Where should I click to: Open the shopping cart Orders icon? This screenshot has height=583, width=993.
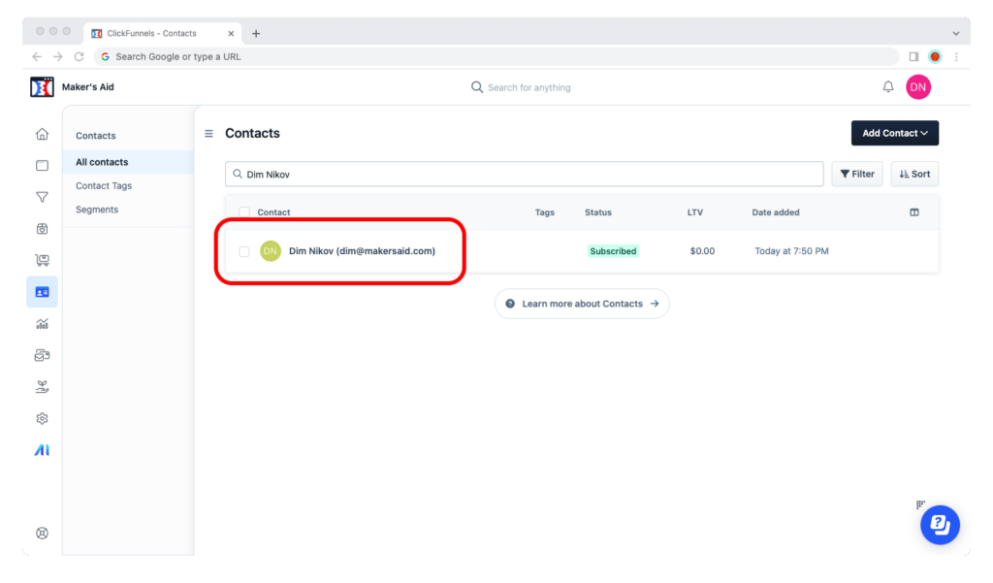pos(42,260)
